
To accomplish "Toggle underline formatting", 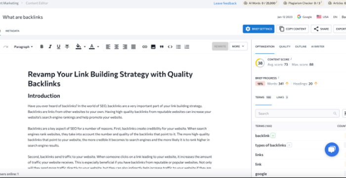I will pyautogui.click(x=58, y=46).
